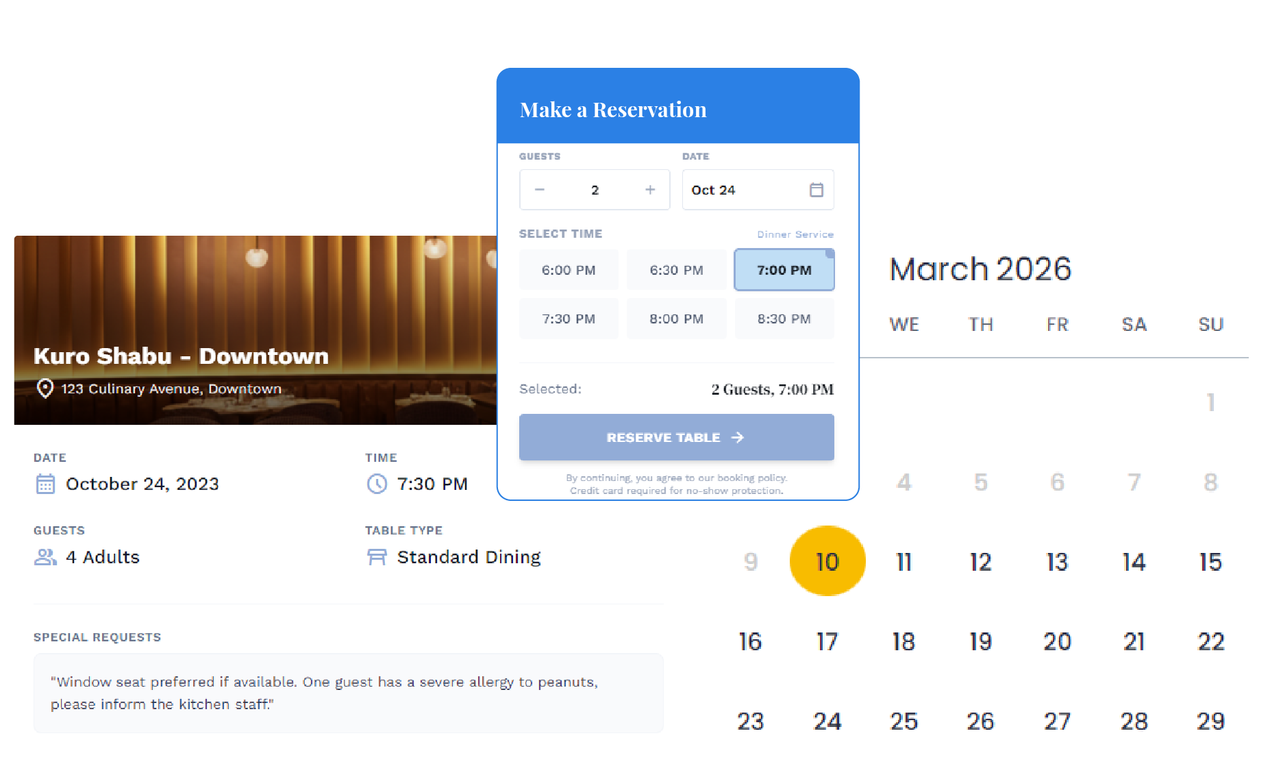Click the table icon beside Standard Dining
The height and width of the screenshot is (764, 1283).
tap(377, 557)
